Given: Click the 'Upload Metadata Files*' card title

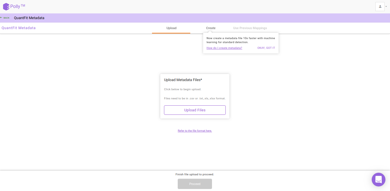Looking at the screenshot, I should [x=183, y=80].
